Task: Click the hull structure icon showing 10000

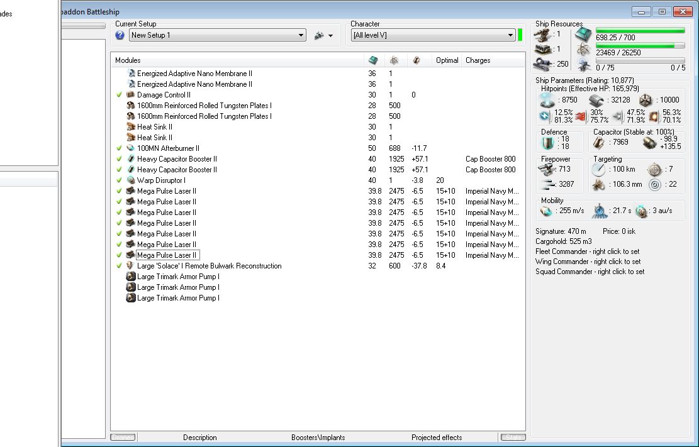Action: [x=645, y=100]
